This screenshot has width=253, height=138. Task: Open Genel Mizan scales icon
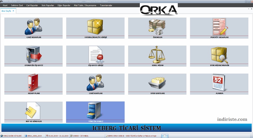pyautogui.click(x=157, y=54)
